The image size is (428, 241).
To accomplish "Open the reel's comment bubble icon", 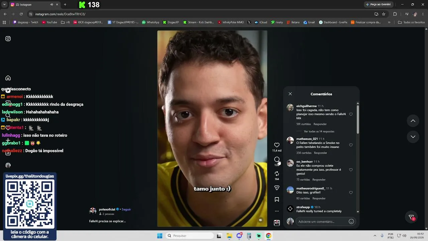I will [277, 159].
